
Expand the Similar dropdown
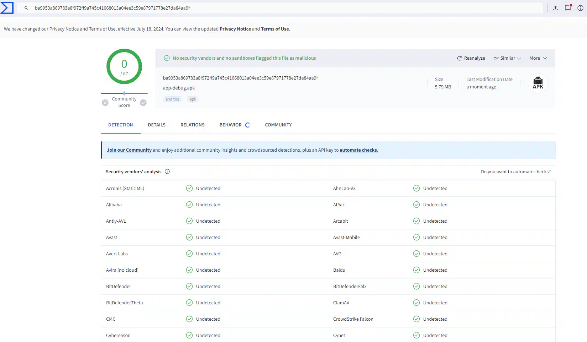[x=507, y=58]
